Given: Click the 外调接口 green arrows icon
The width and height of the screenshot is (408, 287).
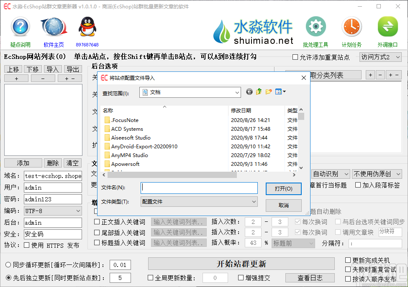Looking at the screenshot, I should [x=387, y=26].
